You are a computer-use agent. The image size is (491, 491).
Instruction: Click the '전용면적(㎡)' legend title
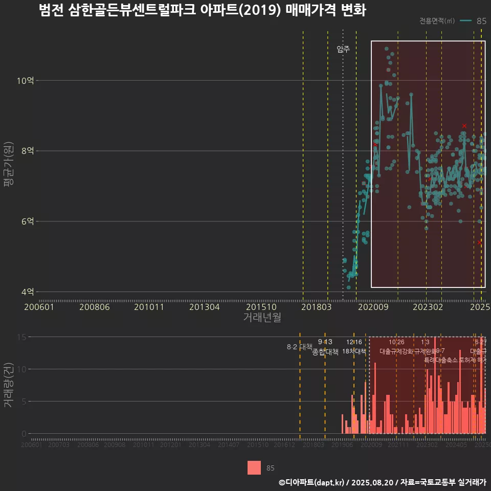click(437, 20)
